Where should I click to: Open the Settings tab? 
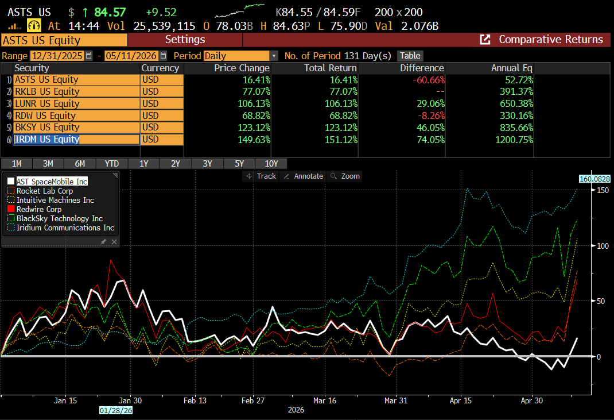(185, 40)
